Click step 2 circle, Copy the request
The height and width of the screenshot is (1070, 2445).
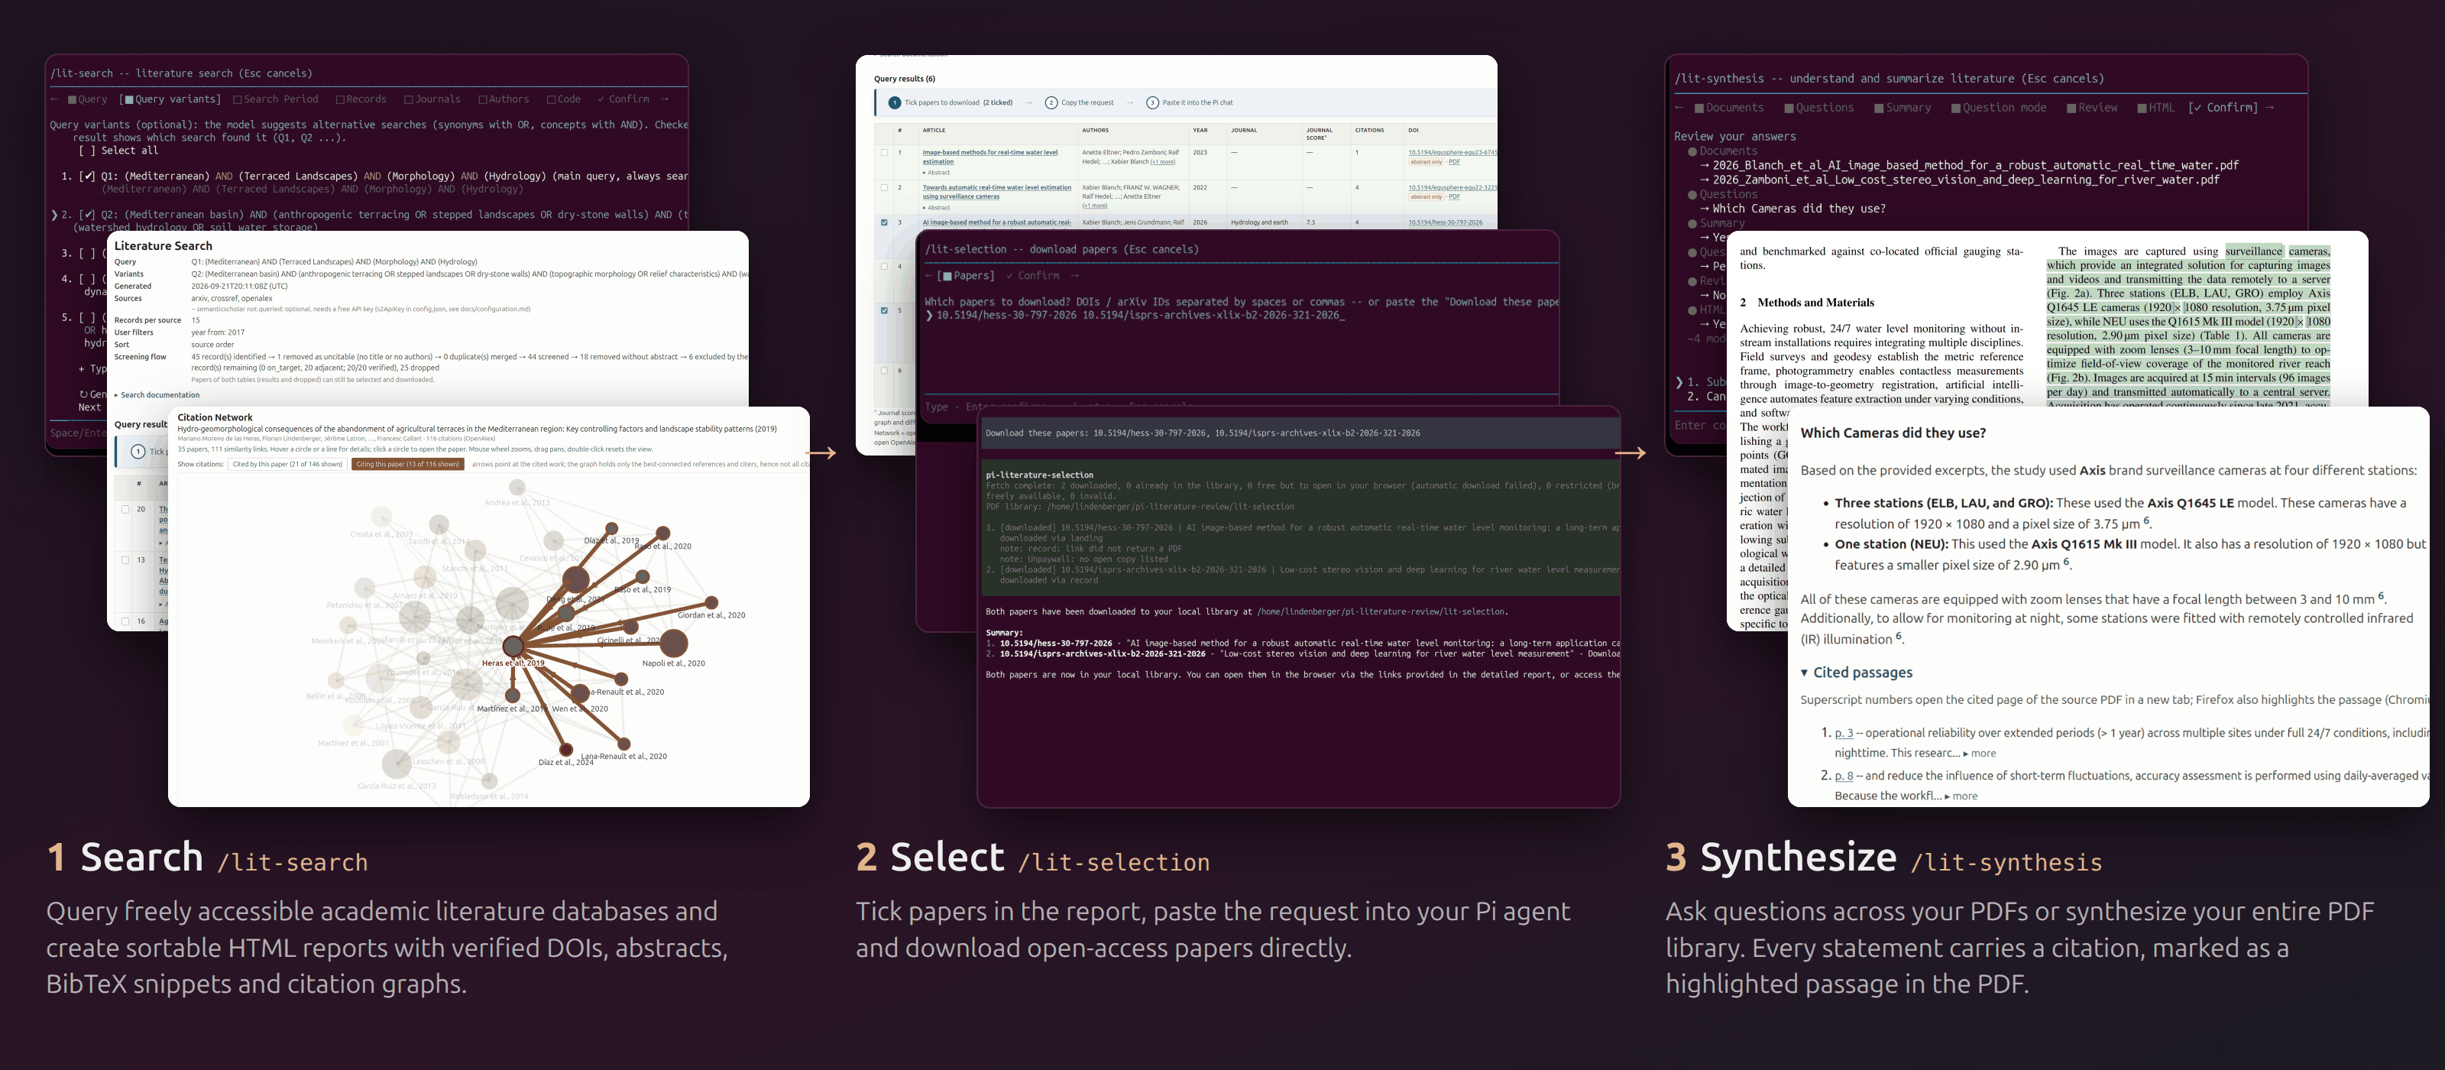coord(1051,102)
